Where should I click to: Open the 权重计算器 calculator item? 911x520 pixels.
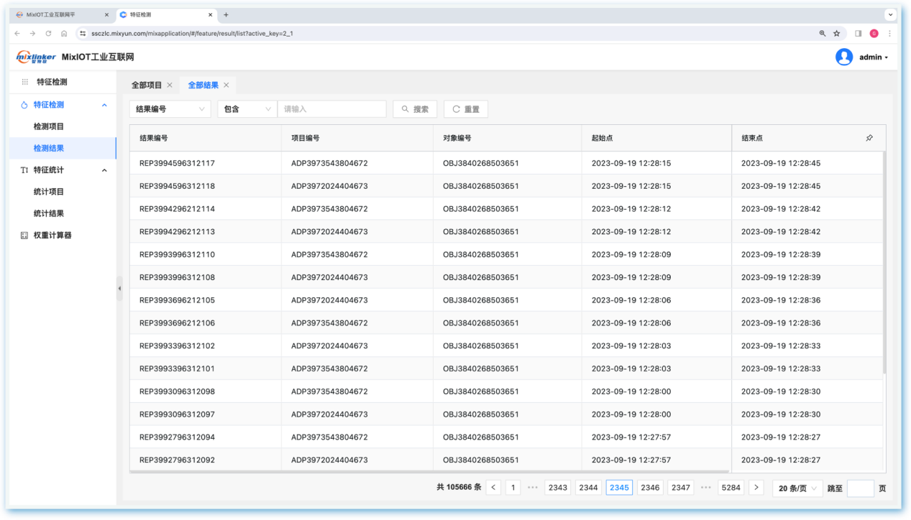pyautogui.click(x=52, y=235)
